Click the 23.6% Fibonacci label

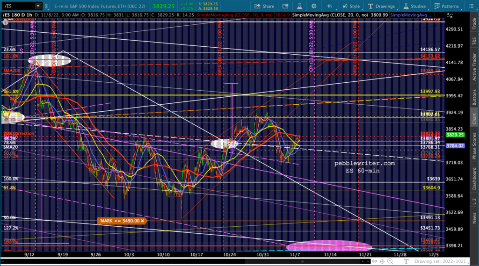tap(9, 49)
